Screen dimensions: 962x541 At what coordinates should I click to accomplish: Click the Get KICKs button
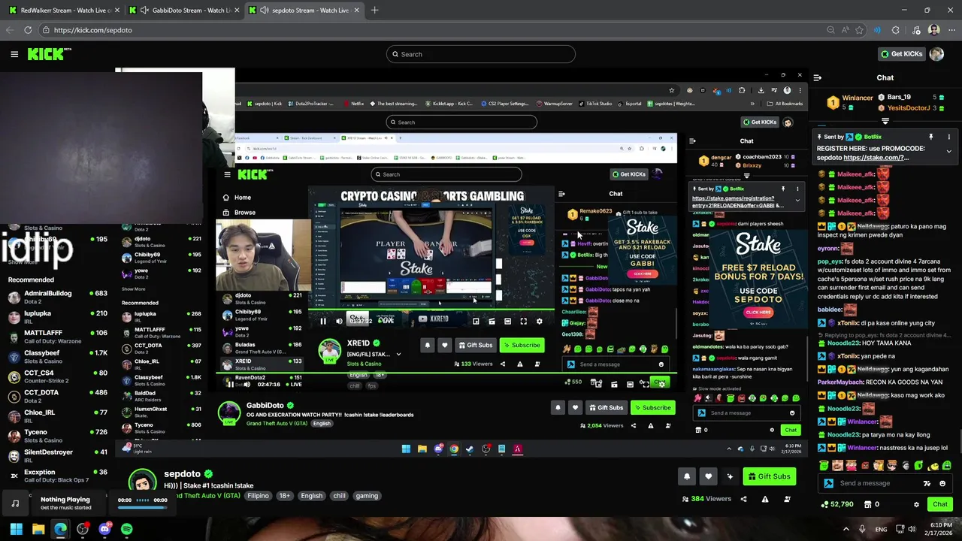pos(902,54)
